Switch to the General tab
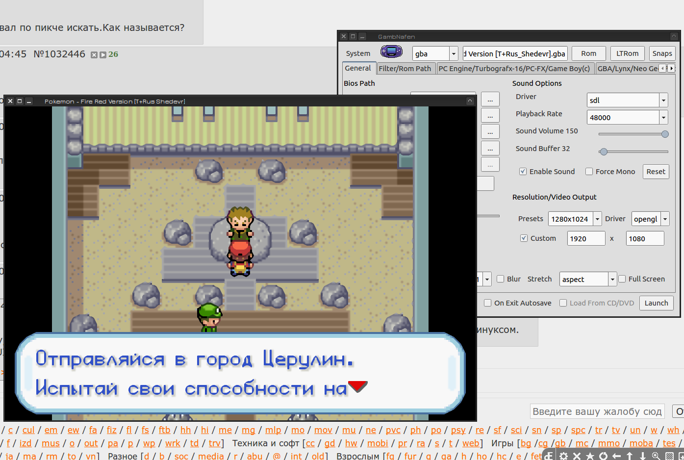The width and height of the screenshot is (684, 460). 358,68
